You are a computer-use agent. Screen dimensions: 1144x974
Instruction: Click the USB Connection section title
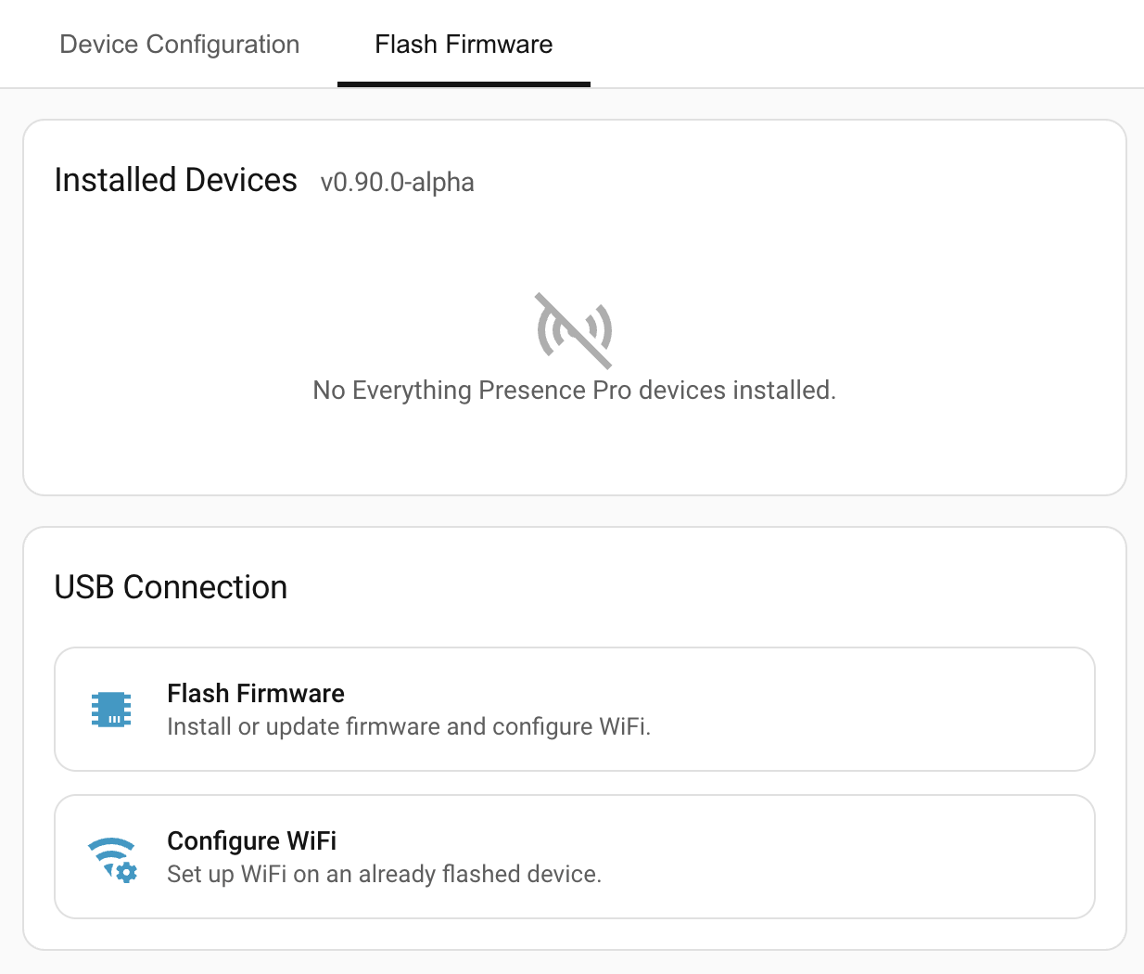coord(171,587)
